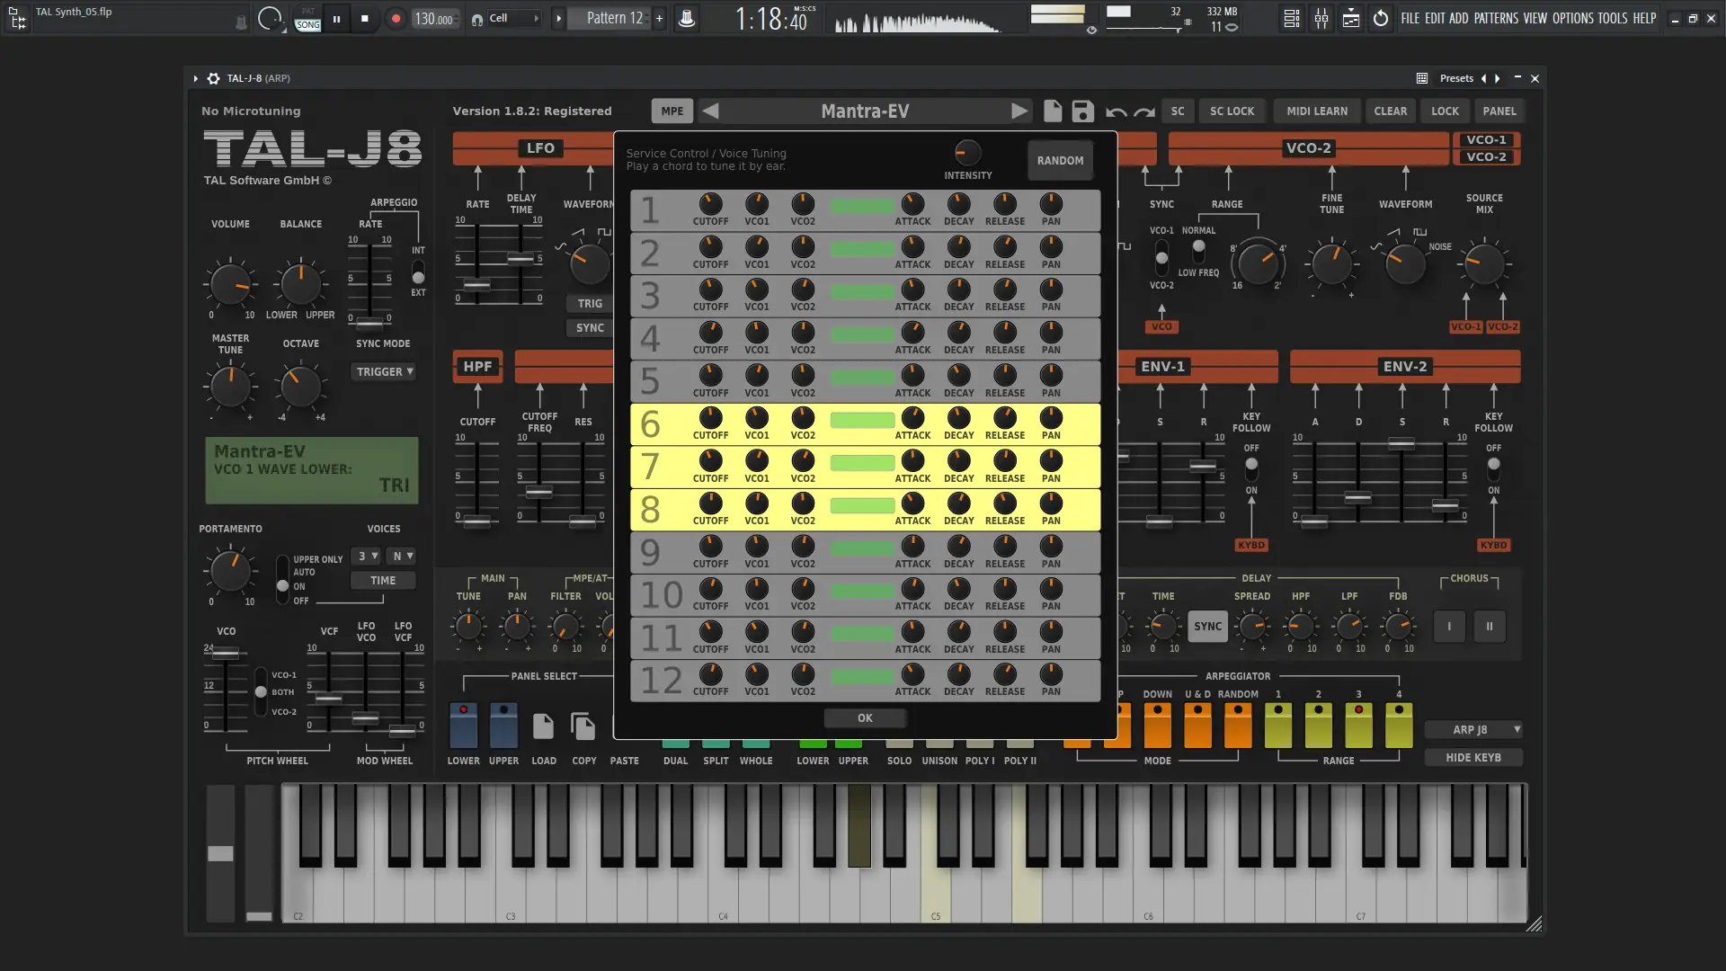Viewport: 1726px width, 971px height.
Task: Open the mixer window icon
Action: click(x=1321, y=19)
